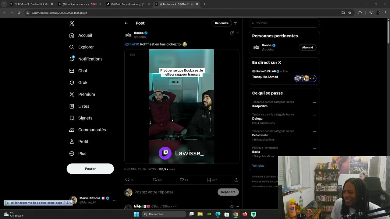Click the @PFut10 mention link
Image resolution: width=390 pixels, height=219 pixels.
pos(132,44)
